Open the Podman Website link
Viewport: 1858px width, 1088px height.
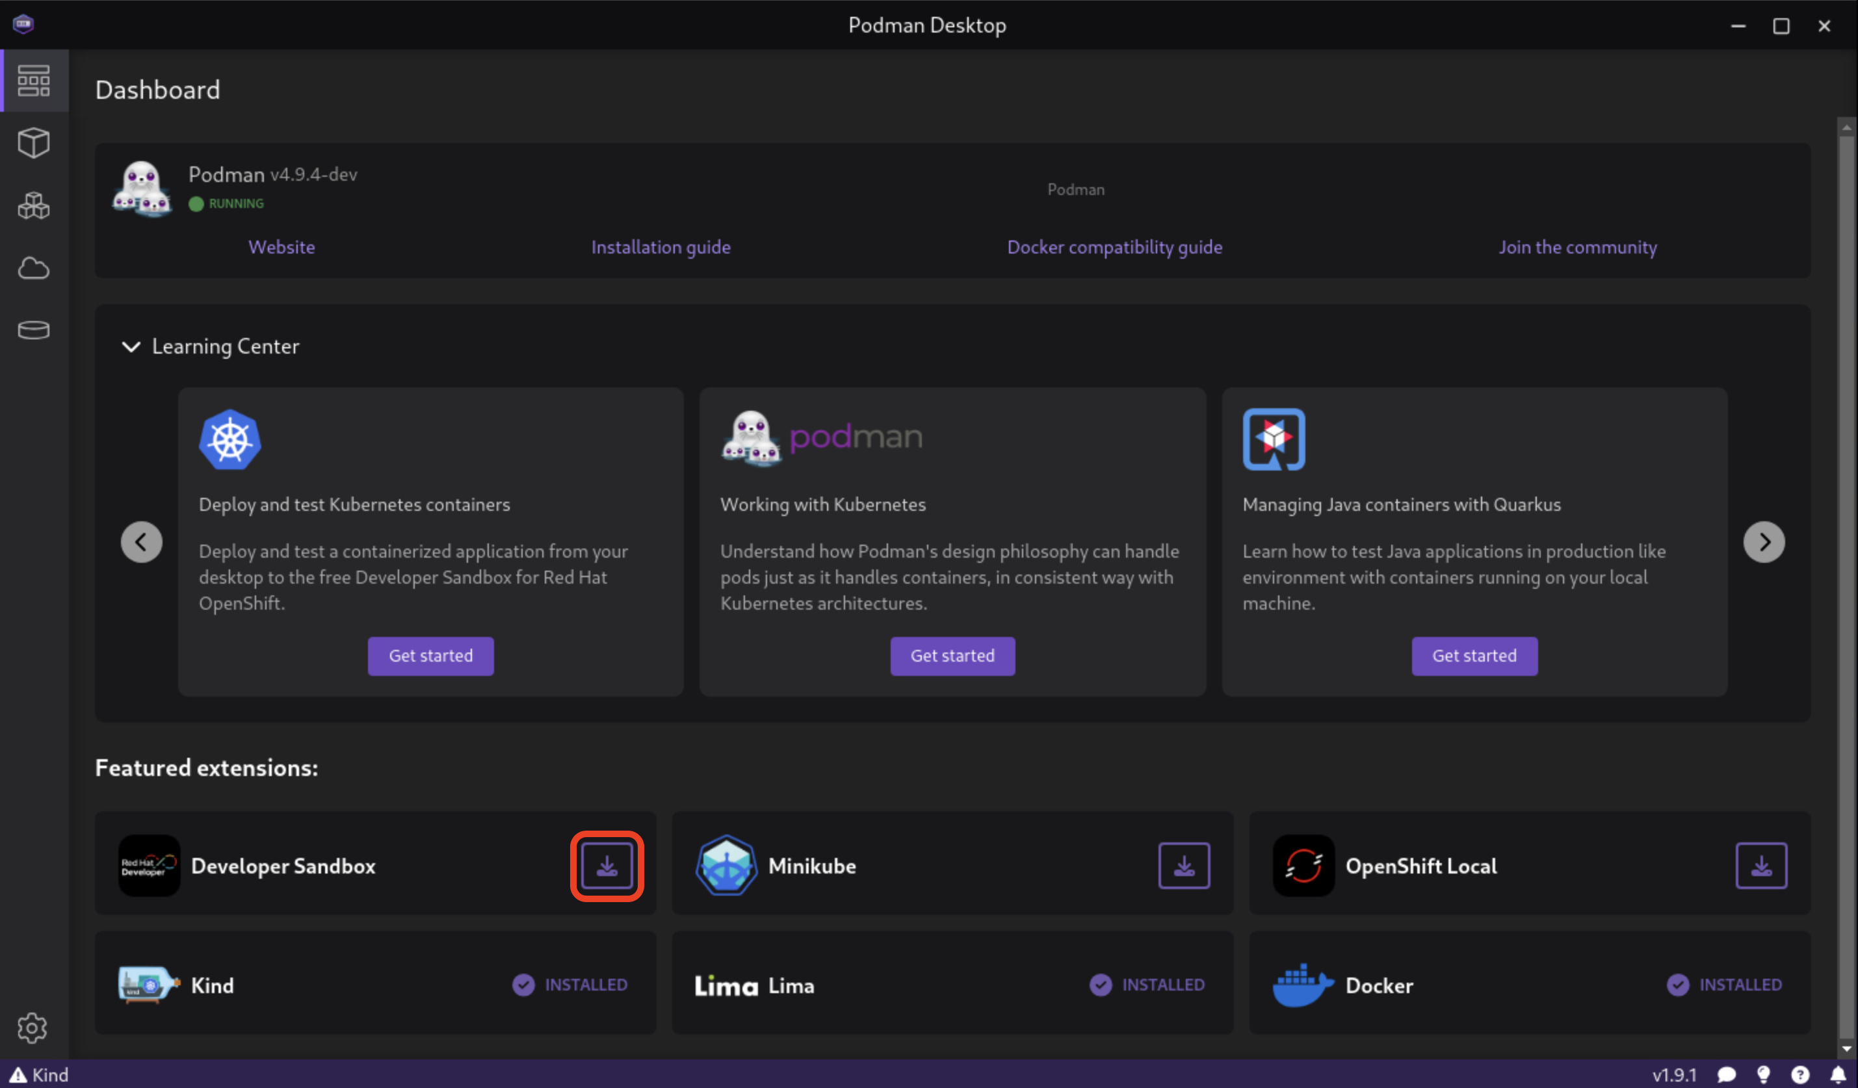coord(281,247)
